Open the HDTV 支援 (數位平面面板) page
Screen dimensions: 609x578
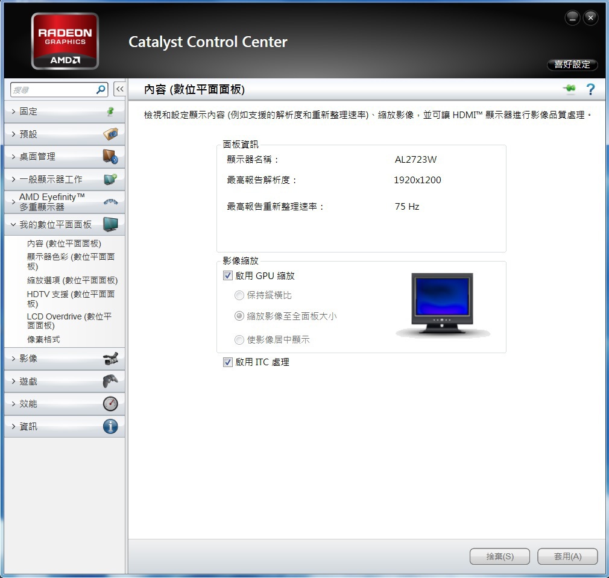tap(71, 298)
